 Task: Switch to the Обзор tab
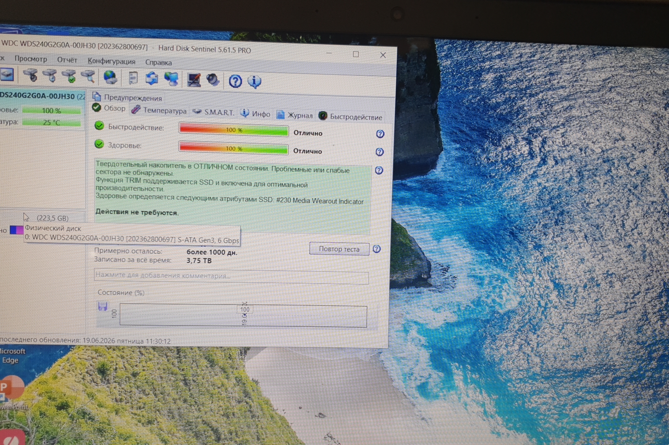pos(110,108)
